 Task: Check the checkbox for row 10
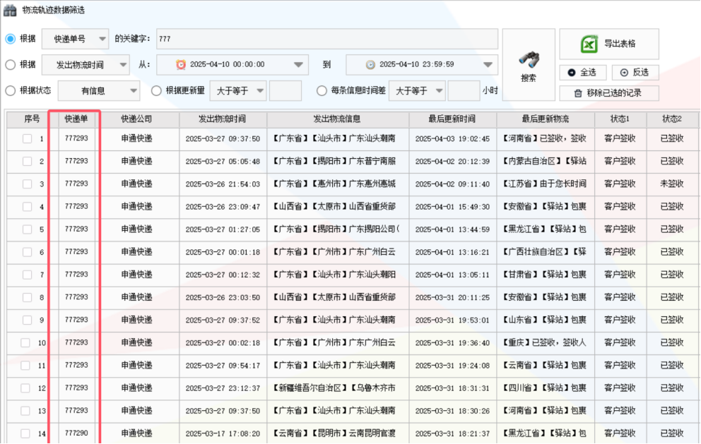(x=25, y=342)
